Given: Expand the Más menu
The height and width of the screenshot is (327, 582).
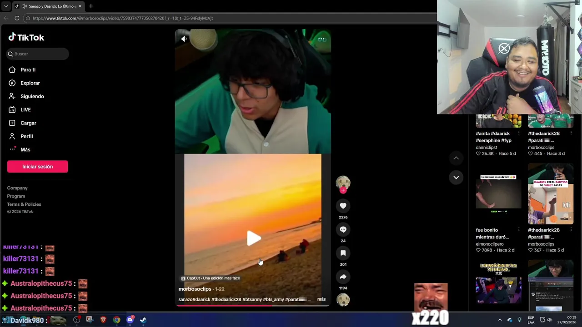Looking at the screenshot, I should (x=25, y=149).
